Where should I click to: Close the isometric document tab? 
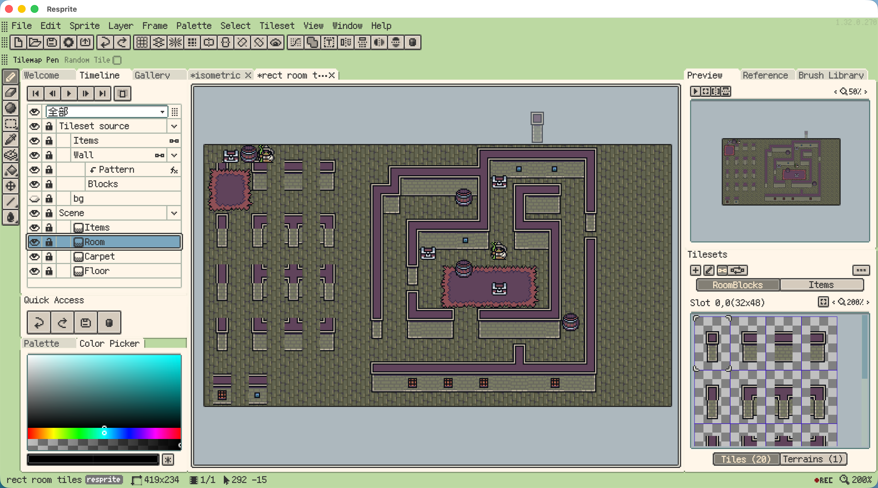tap(248, 75)
